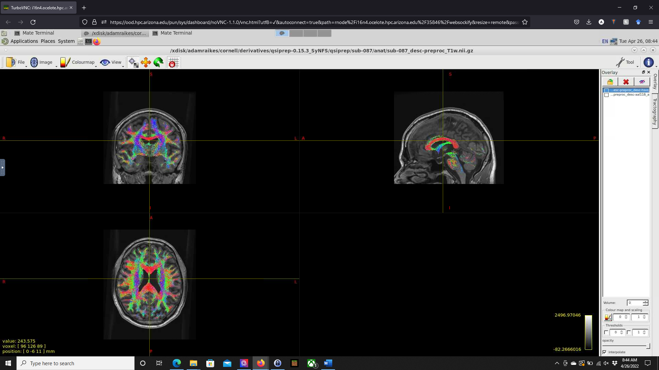The width and height of the screenshot is (659, 370).
Task: Click the green rotate/reset view icon
Action: point(158,62)
